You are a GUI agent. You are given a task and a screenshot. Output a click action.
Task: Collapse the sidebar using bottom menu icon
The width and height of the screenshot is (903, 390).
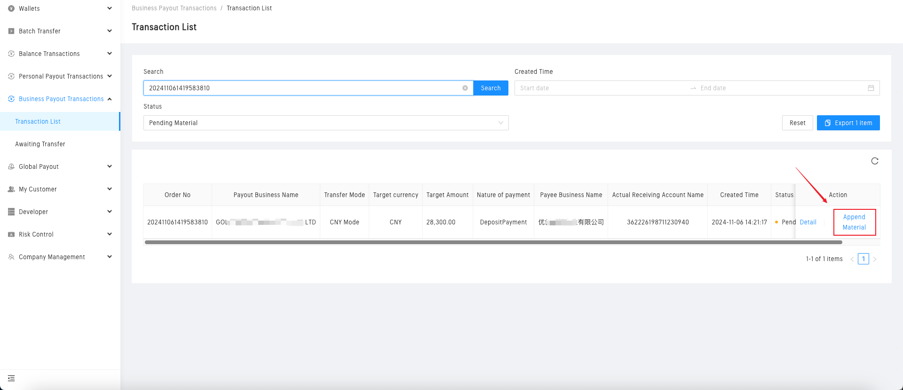pos(11,378)
